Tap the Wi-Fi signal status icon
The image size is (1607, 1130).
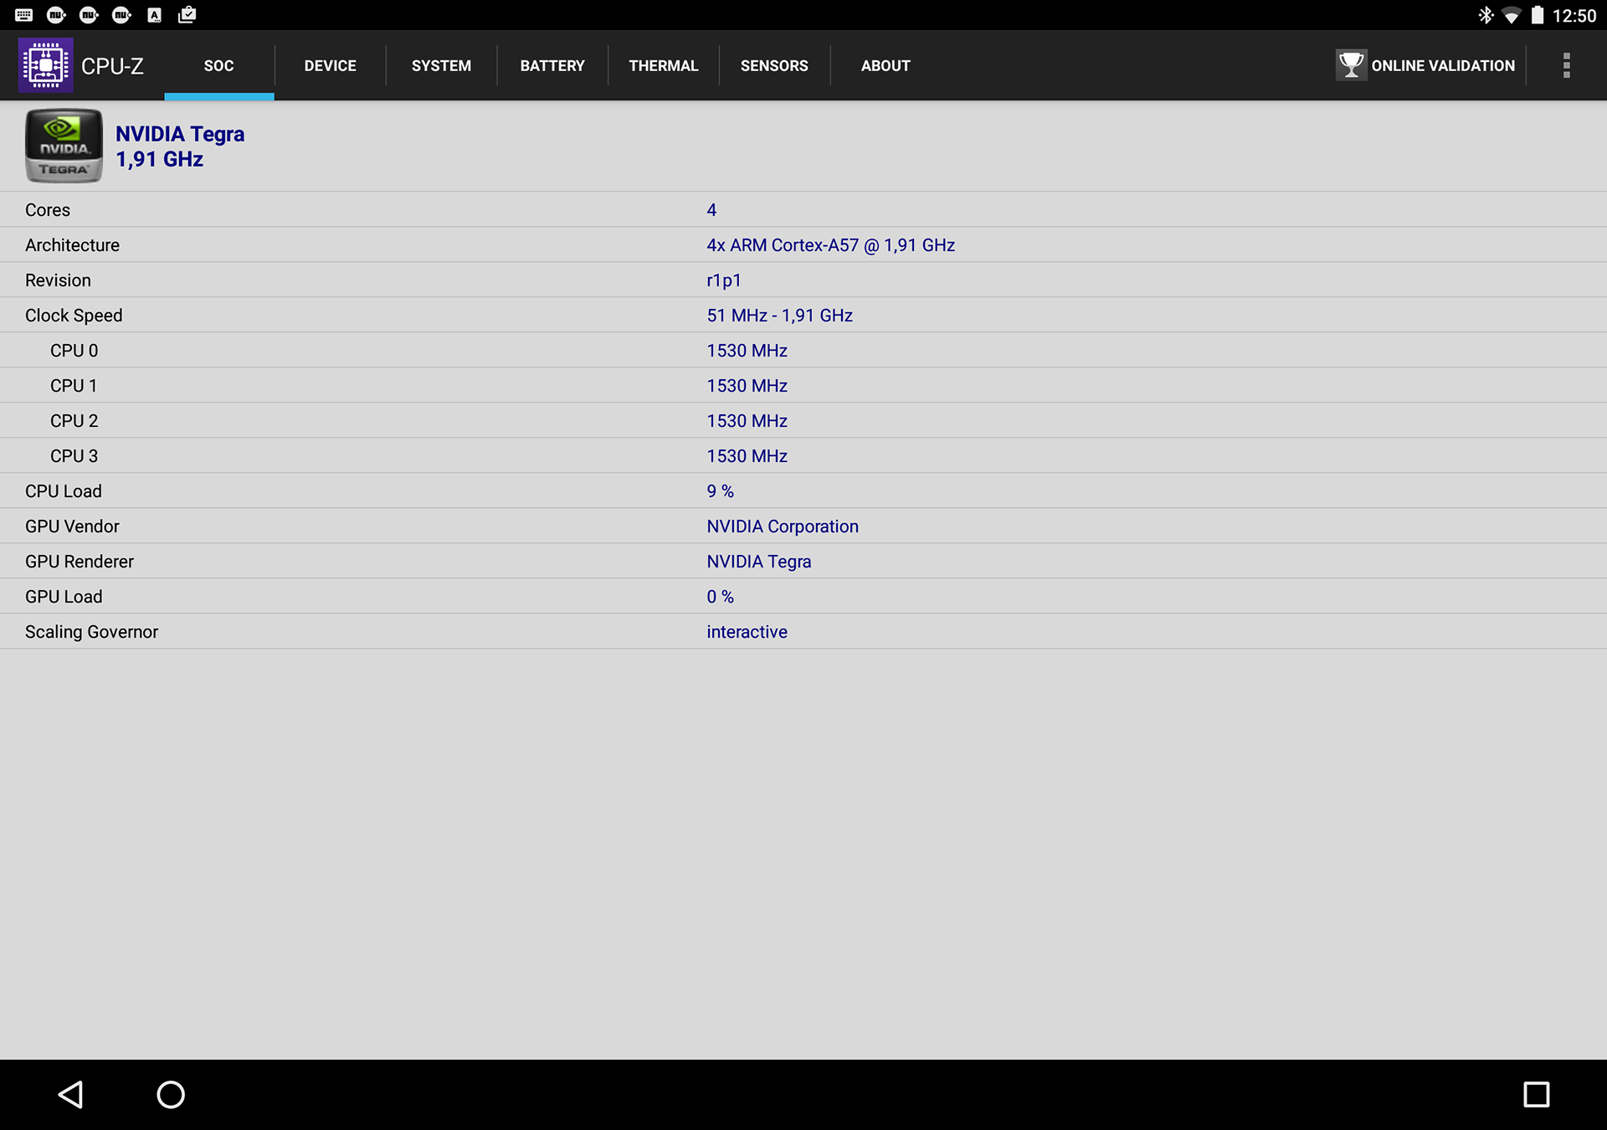[x=1512, y=15]
